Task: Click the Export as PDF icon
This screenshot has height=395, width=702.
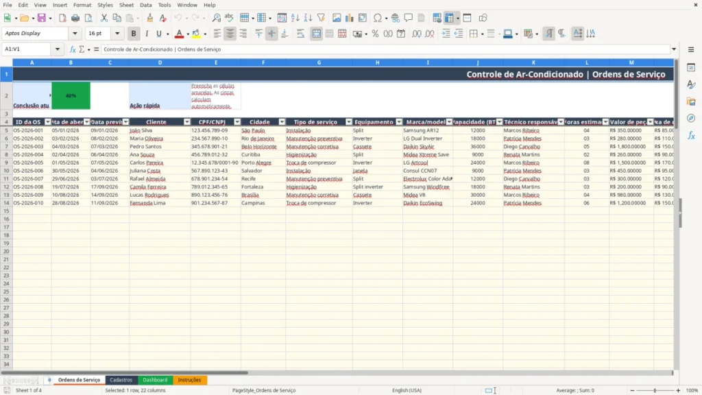Action: pos(62,18)
